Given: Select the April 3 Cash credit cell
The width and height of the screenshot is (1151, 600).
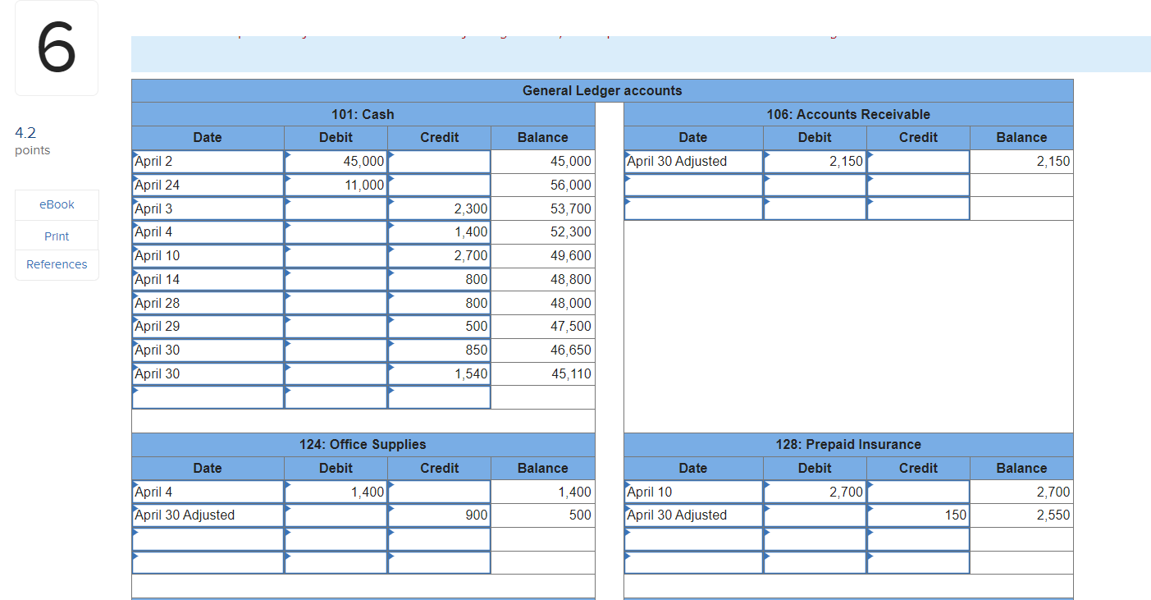Looking at the screenshot, I should click(439, 208).
